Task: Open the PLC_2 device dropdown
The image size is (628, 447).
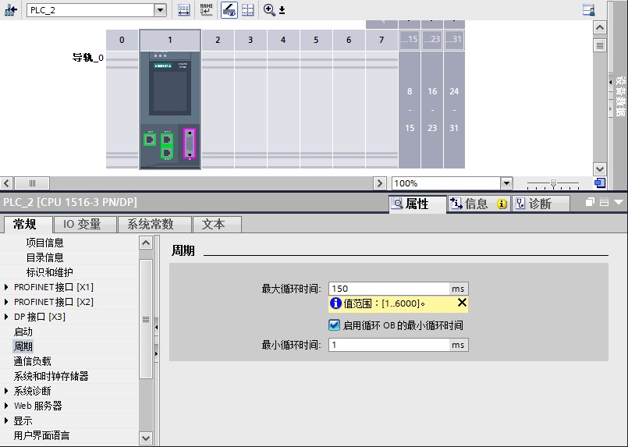Action: tap(161, 10)
